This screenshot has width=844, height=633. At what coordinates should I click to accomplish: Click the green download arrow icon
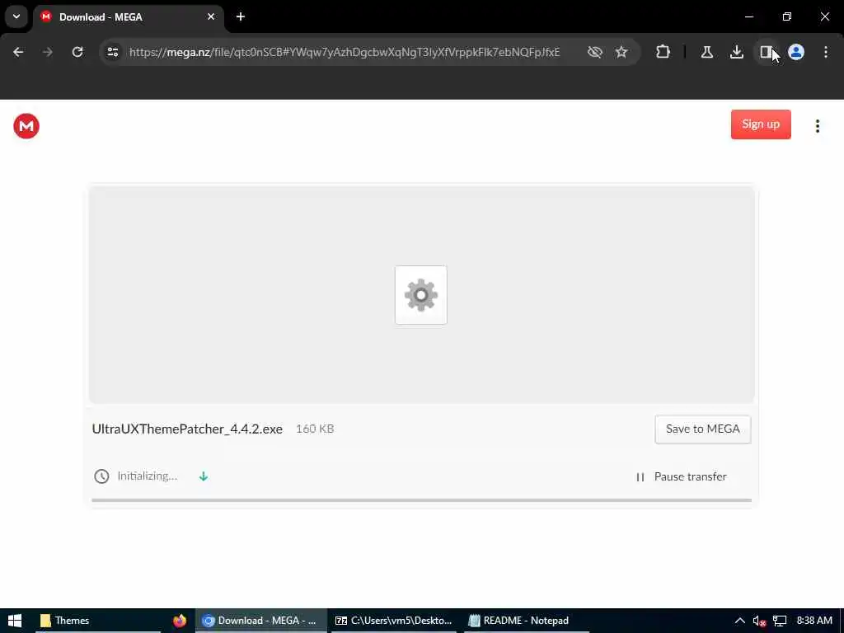204,476
